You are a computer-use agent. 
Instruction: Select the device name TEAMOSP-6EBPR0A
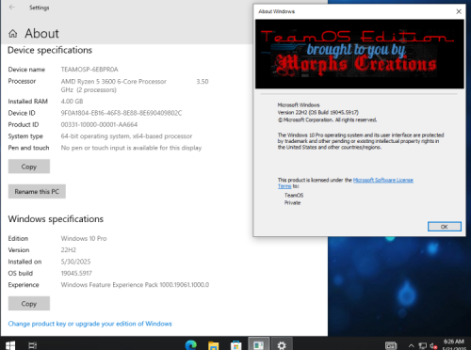point(89,70)
